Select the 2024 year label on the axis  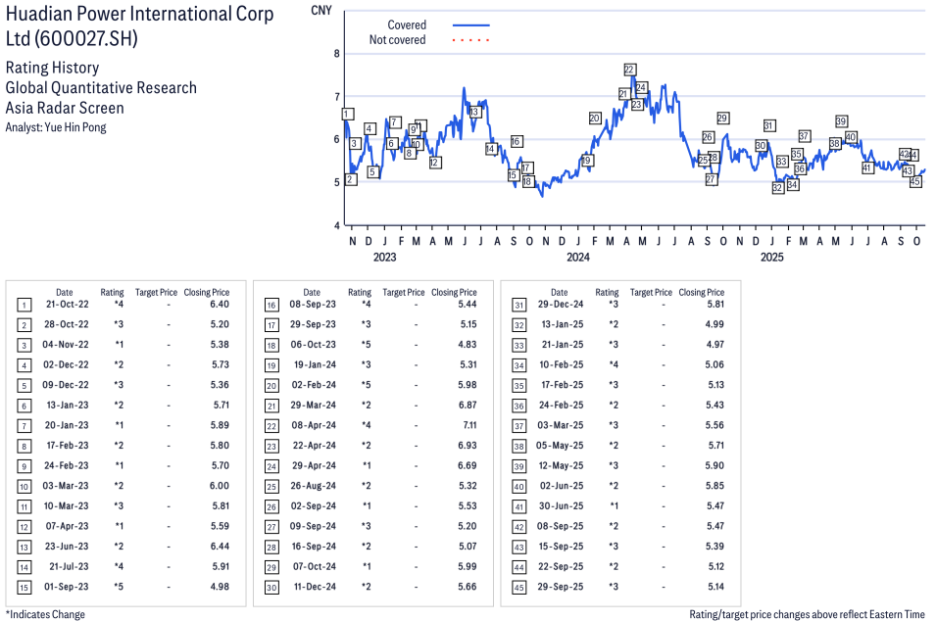coord(577,258)
